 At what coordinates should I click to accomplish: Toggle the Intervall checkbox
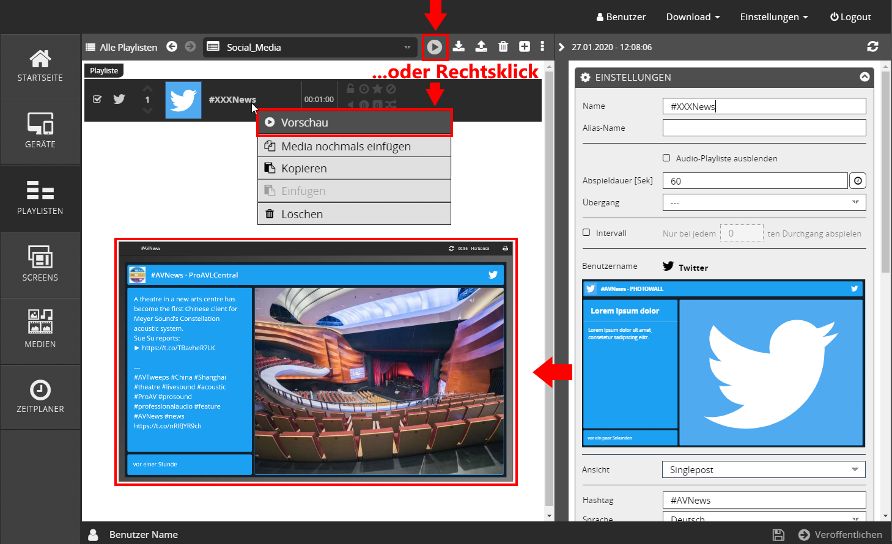(x=586, y=232)
